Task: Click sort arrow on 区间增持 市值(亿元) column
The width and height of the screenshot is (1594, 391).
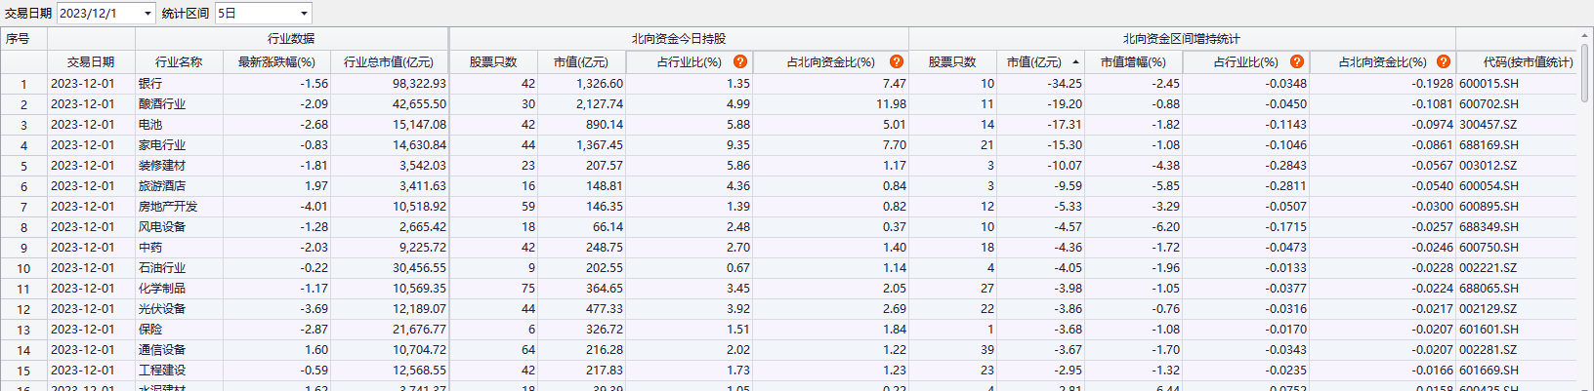Action: point(1075,61)
